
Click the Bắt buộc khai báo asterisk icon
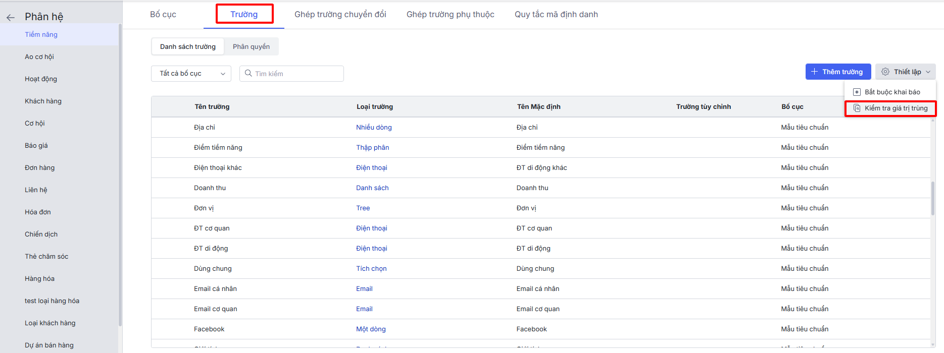pos(857,92)
